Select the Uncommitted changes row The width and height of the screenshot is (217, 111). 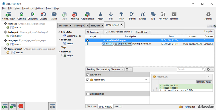[149, 40]
